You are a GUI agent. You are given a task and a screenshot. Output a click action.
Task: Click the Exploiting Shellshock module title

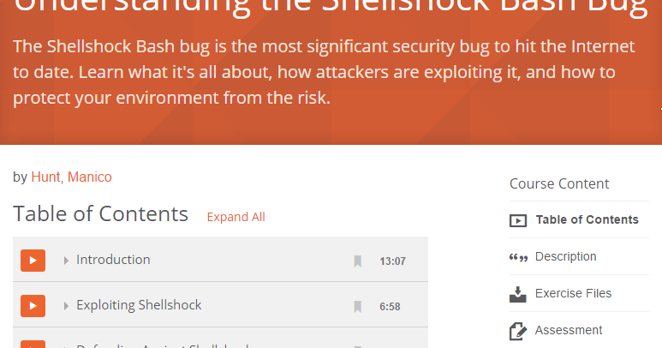pyautogui.click(x=139, y=305)
